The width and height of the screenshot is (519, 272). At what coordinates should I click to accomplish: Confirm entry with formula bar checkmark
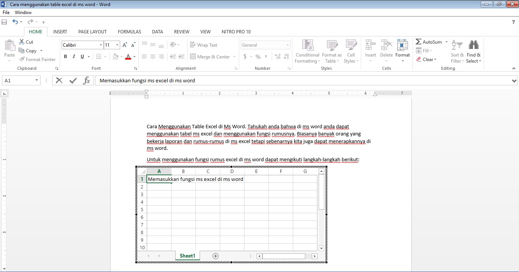[73, 80]
